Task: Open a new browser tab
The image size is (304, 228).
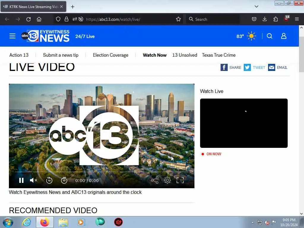Action: click(72, 7)
